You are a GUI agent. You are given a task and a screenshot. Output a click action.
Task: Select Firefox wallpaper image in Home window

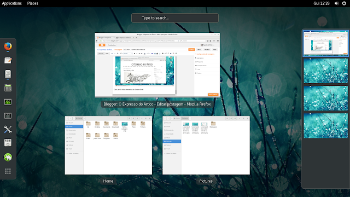[x=125, y=126]
